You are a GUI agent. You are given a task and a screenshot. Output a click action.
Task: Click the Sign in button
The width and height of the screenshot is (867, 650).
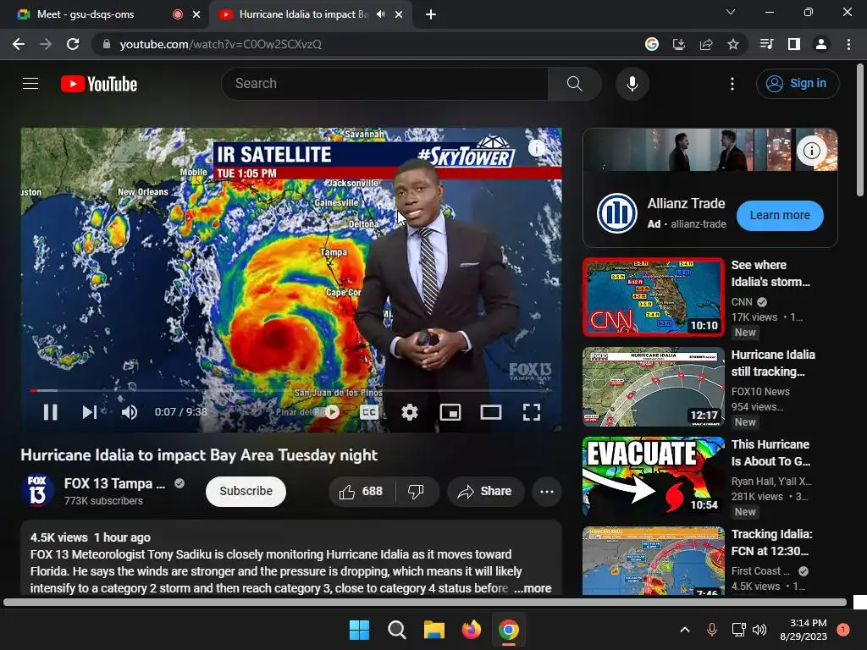coord(798,84)
